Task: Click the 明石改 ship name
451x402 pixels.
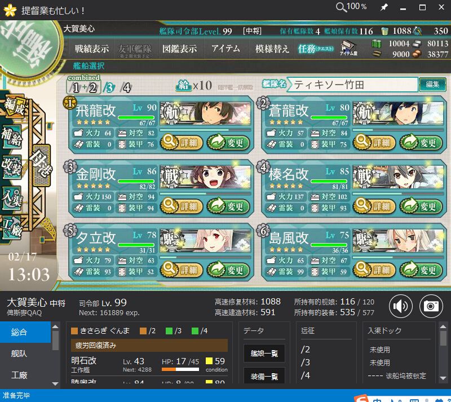Action: pos(83,361)
